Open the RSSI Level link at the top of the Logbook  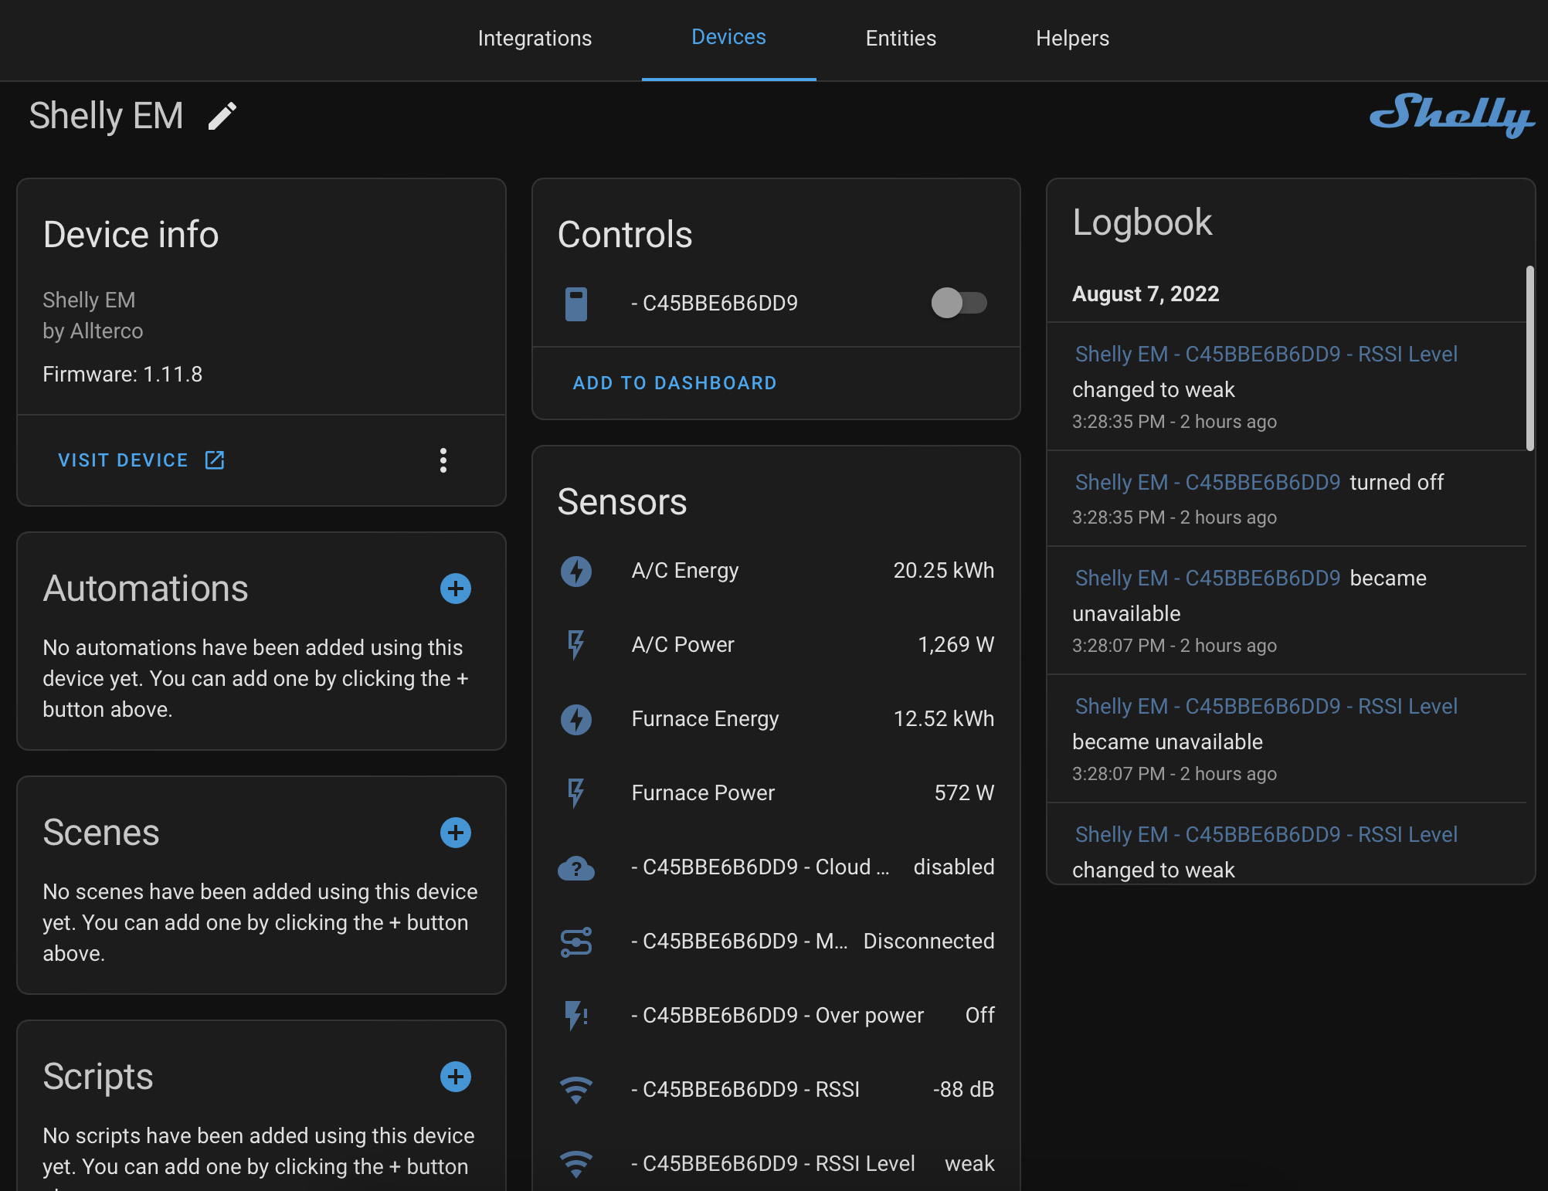pos(1266,354)
